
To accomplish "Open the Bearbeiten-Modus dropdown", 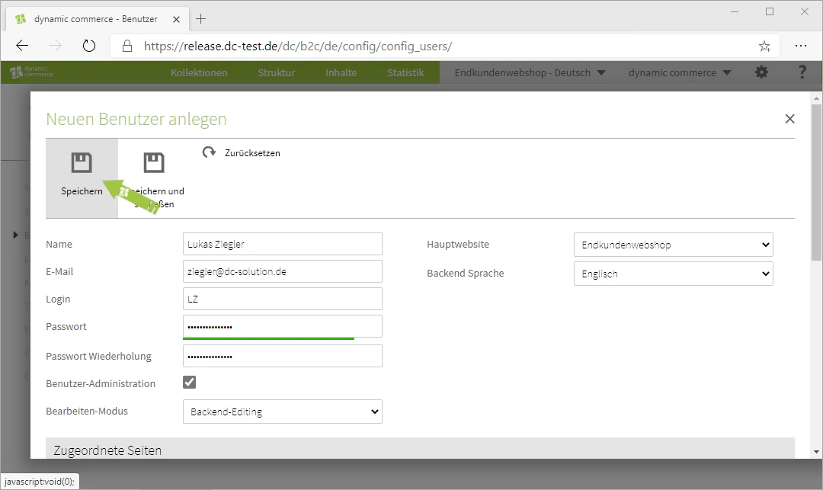I will 283,412.
